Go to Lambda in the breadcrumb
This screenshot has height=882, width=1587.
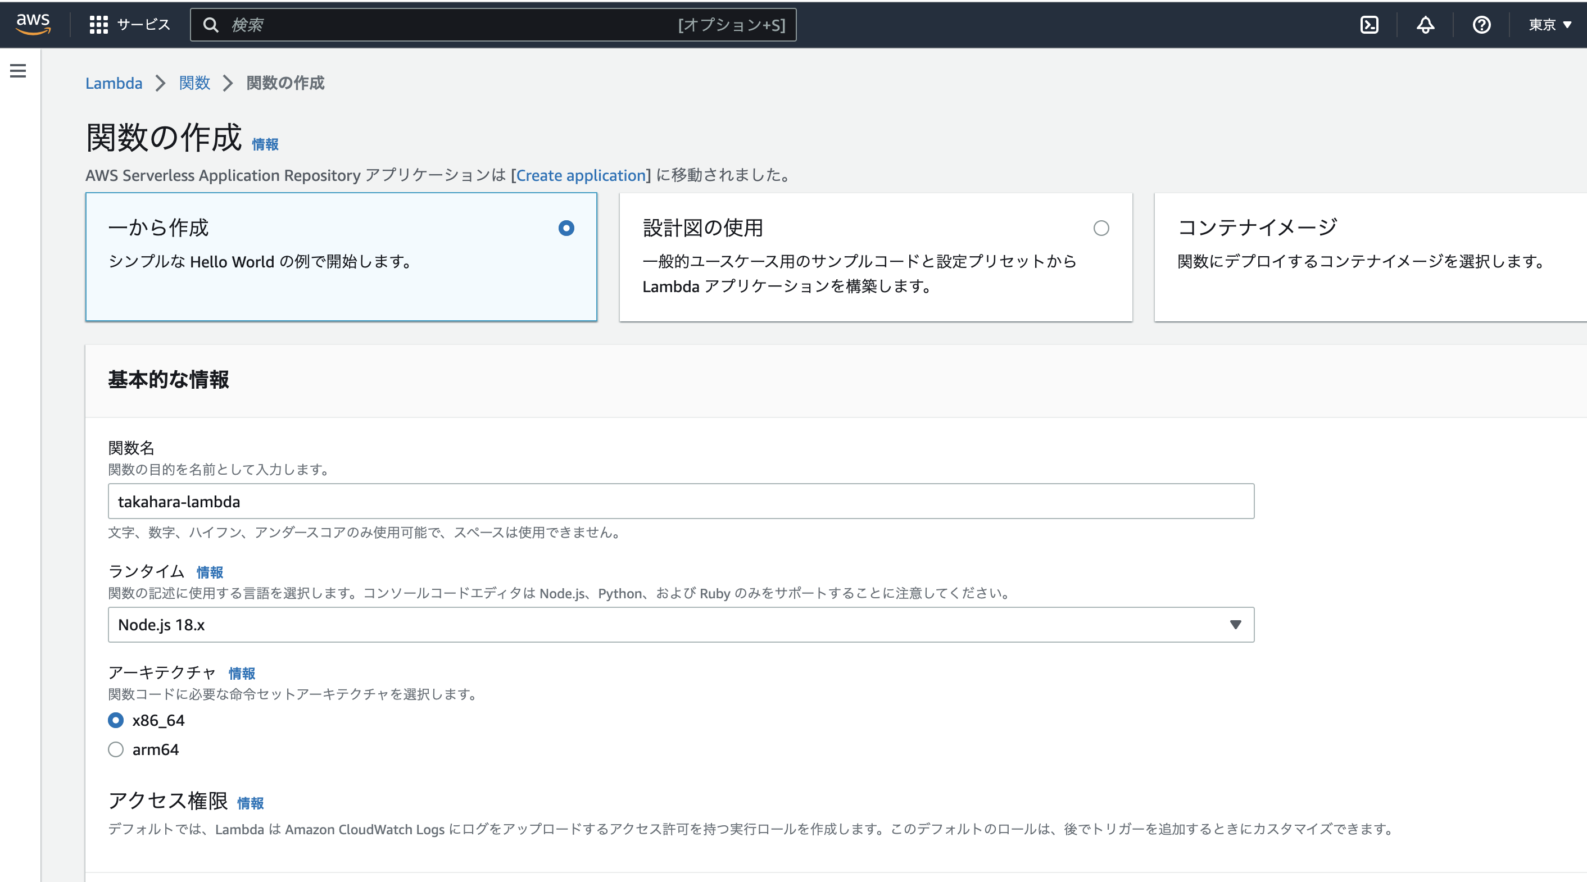tap(114, 83)
